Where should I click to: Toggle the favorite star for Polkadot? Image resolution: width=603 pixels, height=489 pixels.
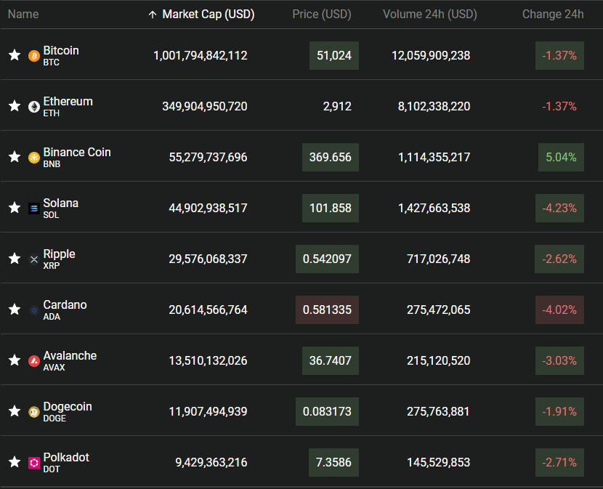[15, 461]
